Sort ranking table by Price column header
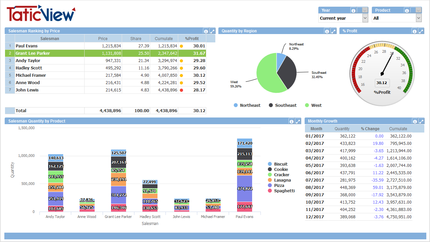Screen dimensions: 430x242 (103, 39)
